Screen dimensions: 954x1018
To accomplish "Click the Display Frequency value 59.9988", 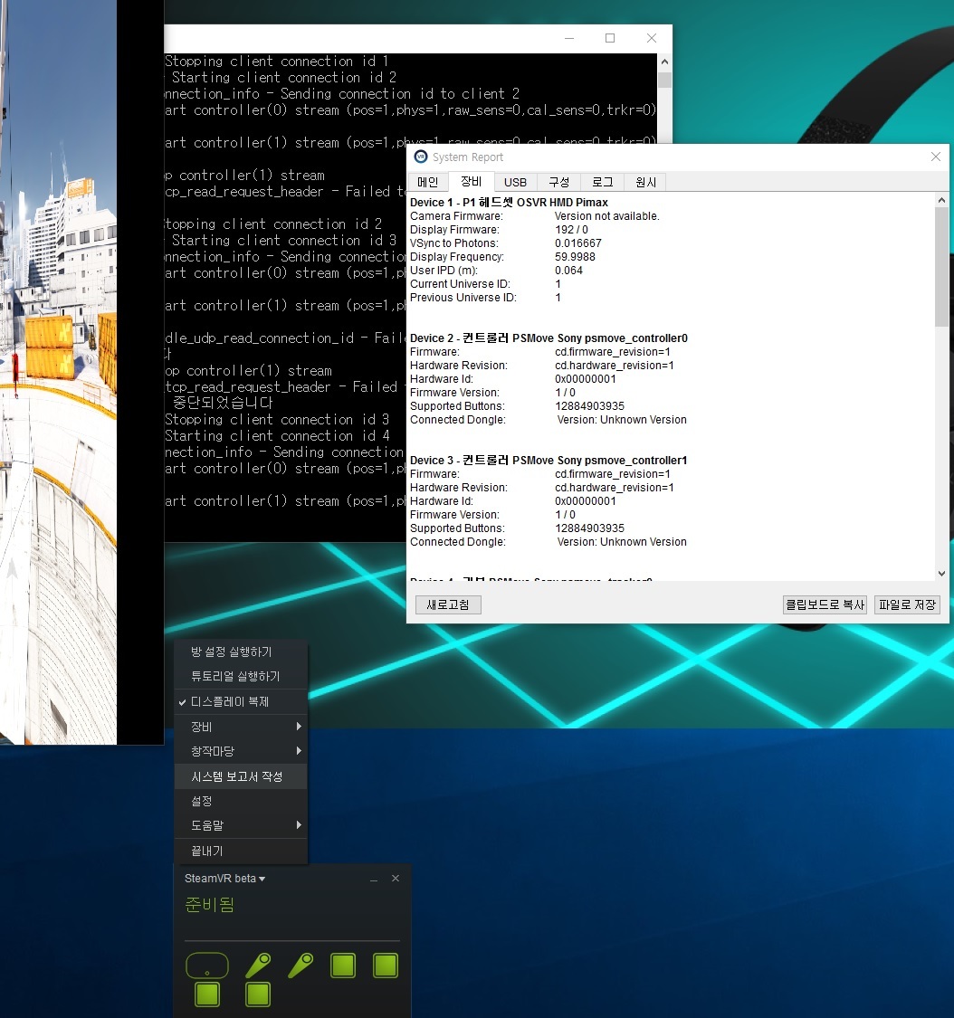I will [575, 257].
